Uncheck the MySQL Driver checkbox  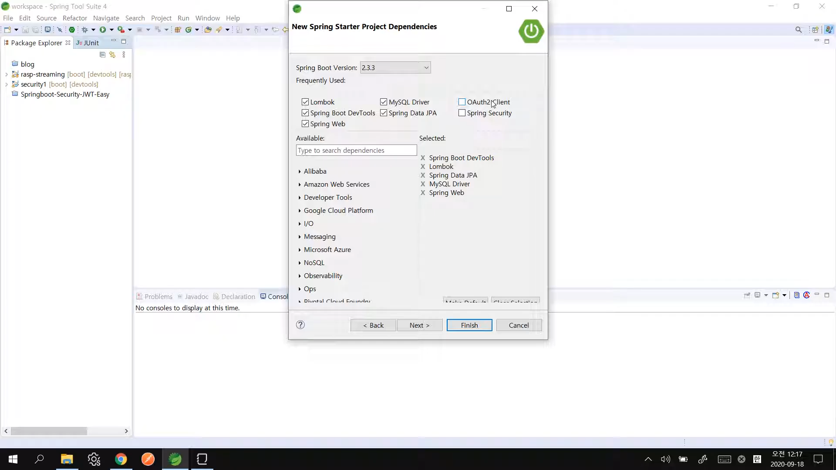click(384, 102)
